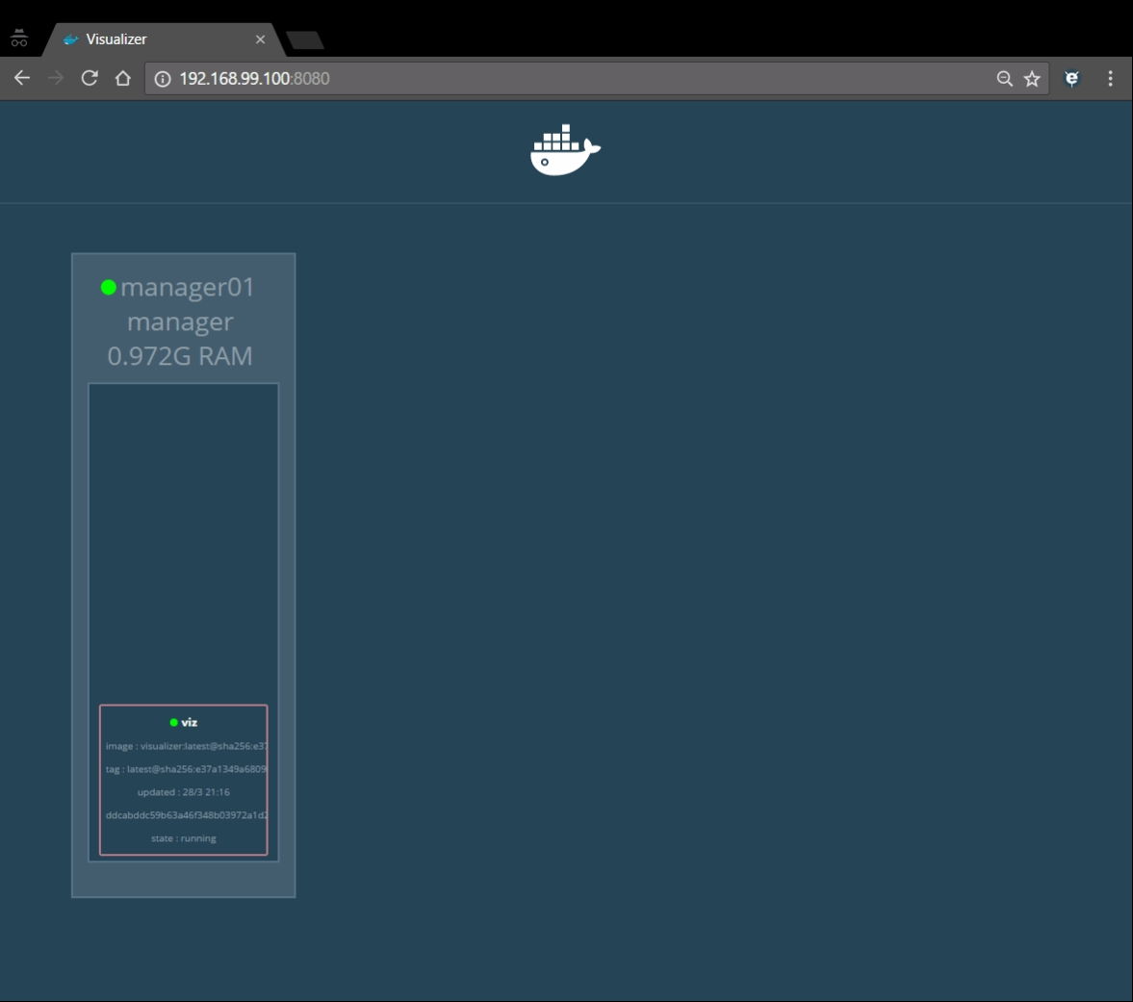This screenshot has height=1002, width=1133.
Task: Click the state : running line
Action: (184, 838)
